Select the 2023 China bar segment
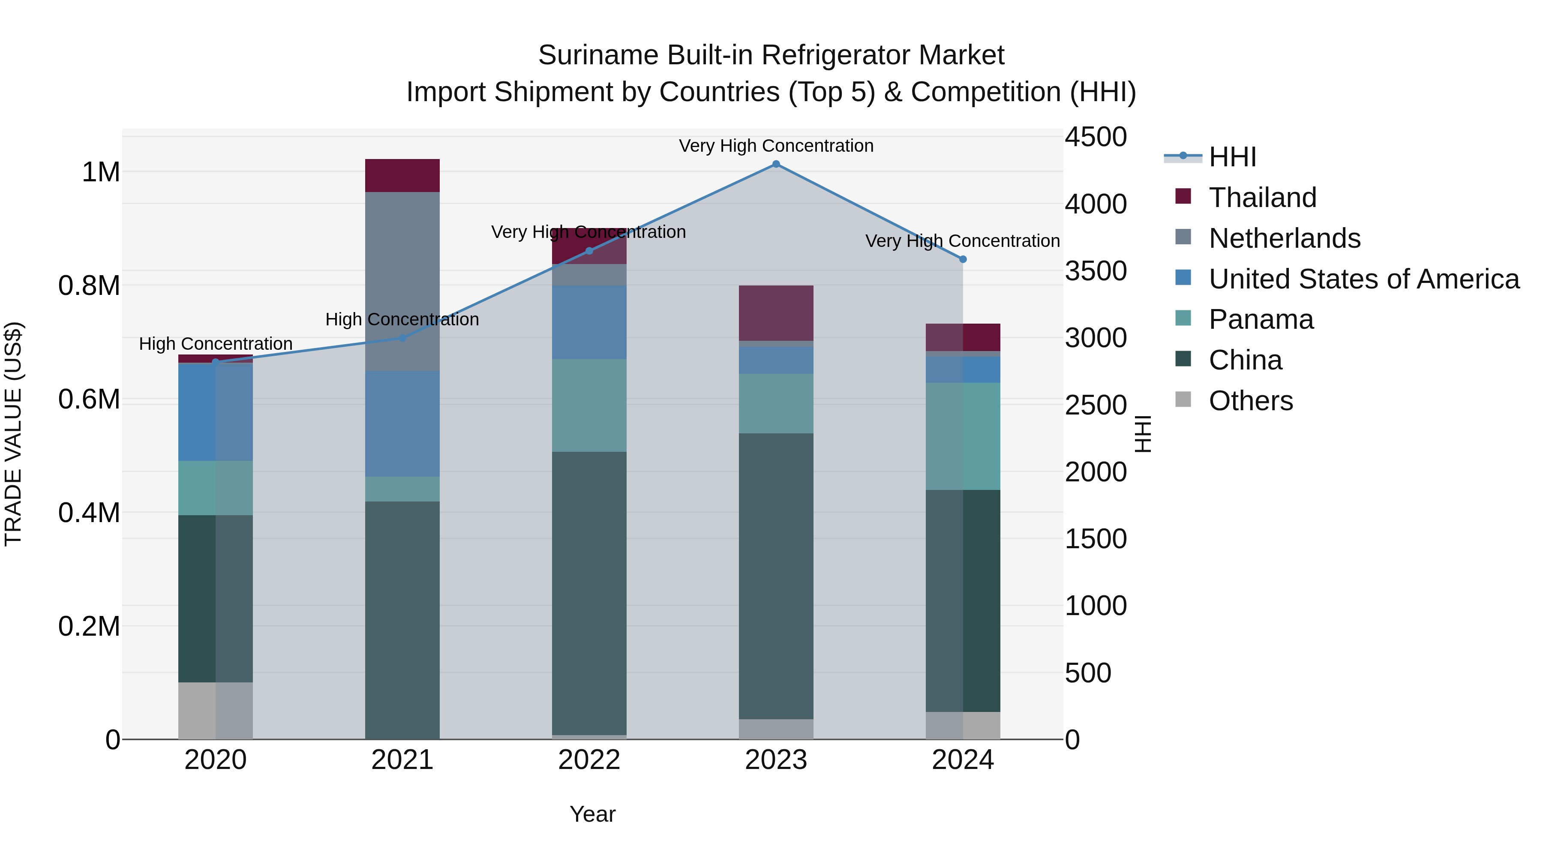This screenshot has height=868, width=1543. click(x=776, y=576)
